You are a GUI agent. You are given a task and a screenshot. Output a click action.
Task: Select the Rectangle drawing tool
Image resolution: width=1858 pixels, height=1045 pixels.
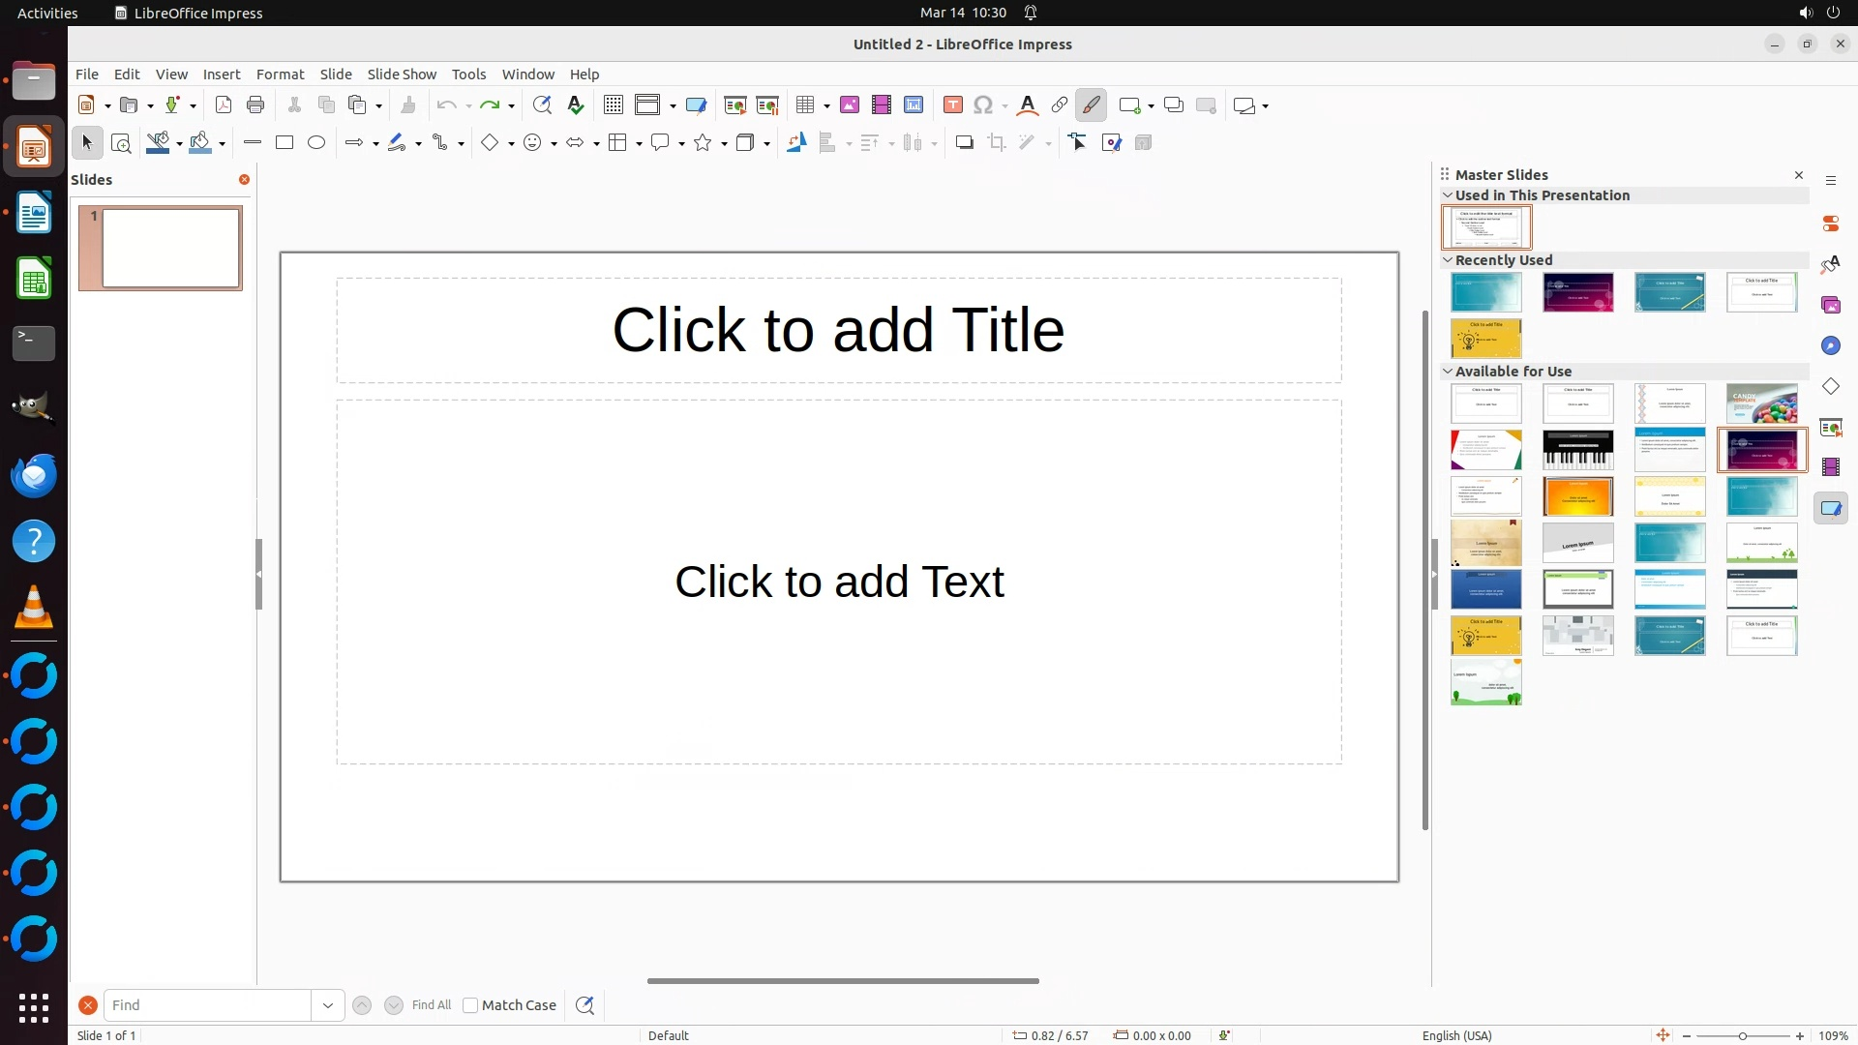point(285,143)
